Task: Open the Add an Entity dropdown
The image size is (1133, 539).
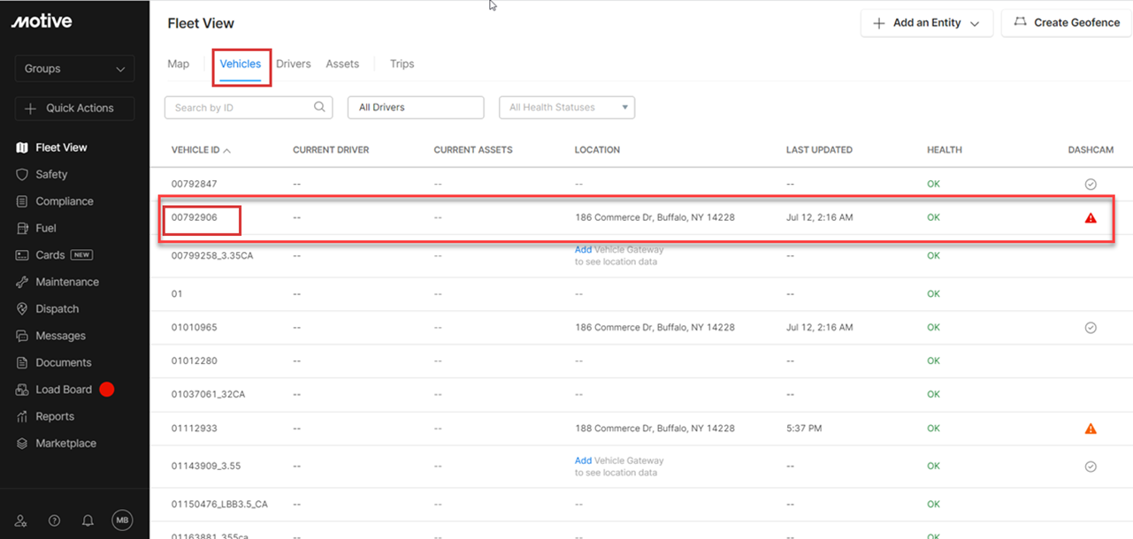Action: coord(927,23)
